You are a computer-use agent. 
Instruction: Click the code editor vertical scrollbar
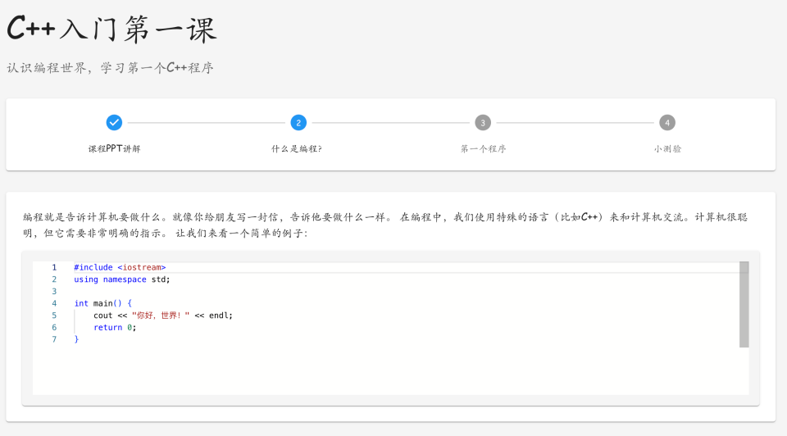point(744,304)
